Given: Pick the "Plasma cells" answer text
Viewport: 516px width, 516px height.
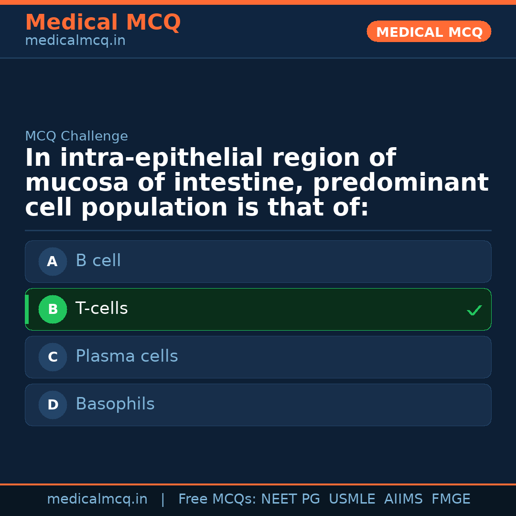Looking at the screenshot, I should [x=127, y=356].
